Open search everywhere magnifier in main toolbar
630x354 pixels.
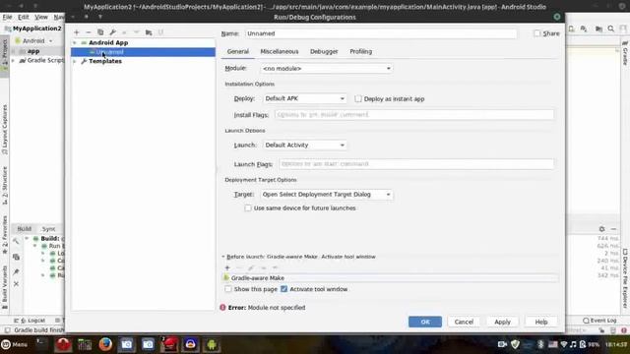coord(611,29)
